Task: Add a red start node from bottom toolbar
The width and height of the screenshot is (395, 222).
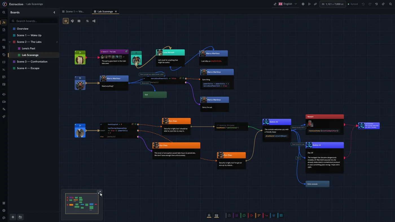Action: [x=252, y=216]
